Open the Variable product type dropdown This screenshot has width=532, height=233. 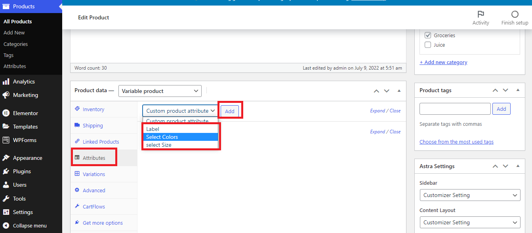coord(160,91)
